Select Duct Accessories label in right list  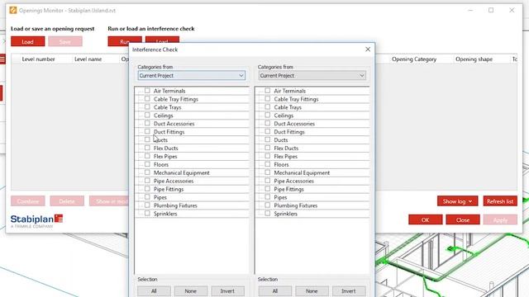294,124
